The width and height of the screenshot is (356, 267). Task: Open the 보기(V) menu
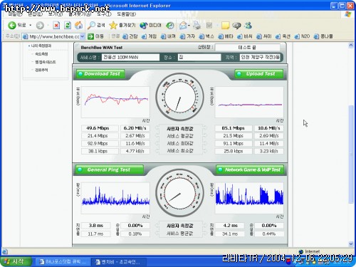click(56, 14)
